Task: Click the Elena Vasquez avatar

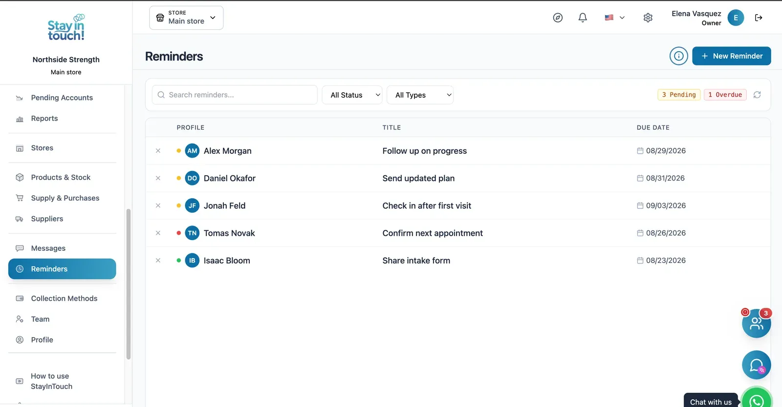Action: tap(736, 18)
